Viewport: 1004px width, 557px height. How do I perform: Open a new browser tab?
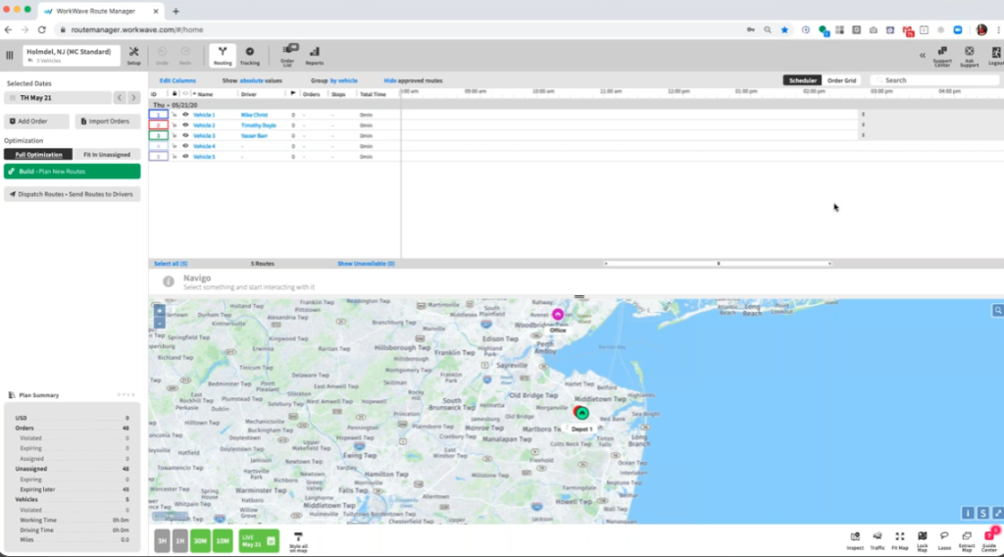tap(176, 11)
